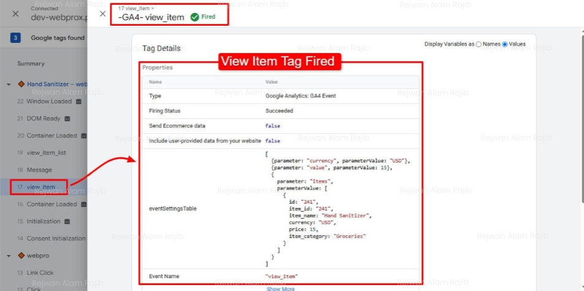
Task: Select event 17 view_item in sidebar
Action: (40, 187)
